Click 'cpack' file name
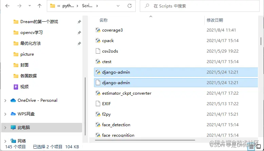 tap(108, 41)
